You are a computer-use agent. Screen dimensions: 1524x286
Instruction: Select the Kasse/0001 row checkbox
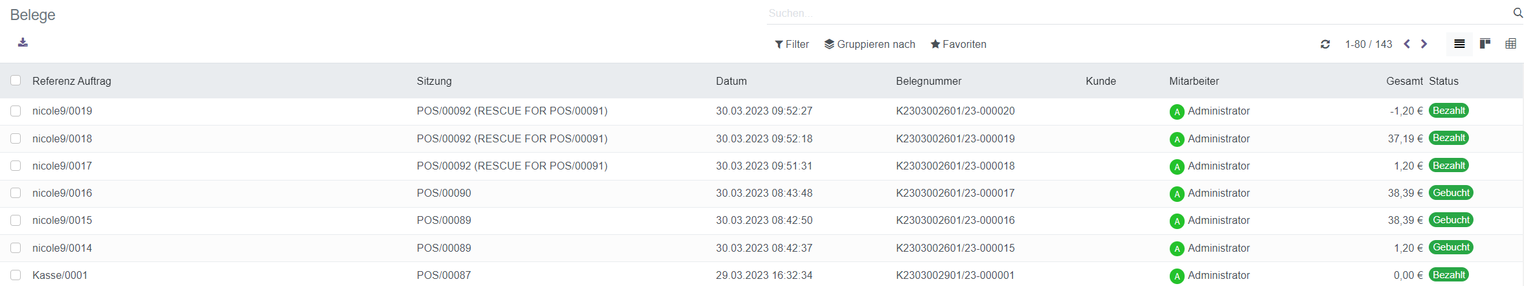click(x=16, y=275)
